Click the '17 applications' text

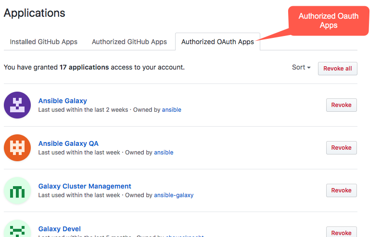84,67
